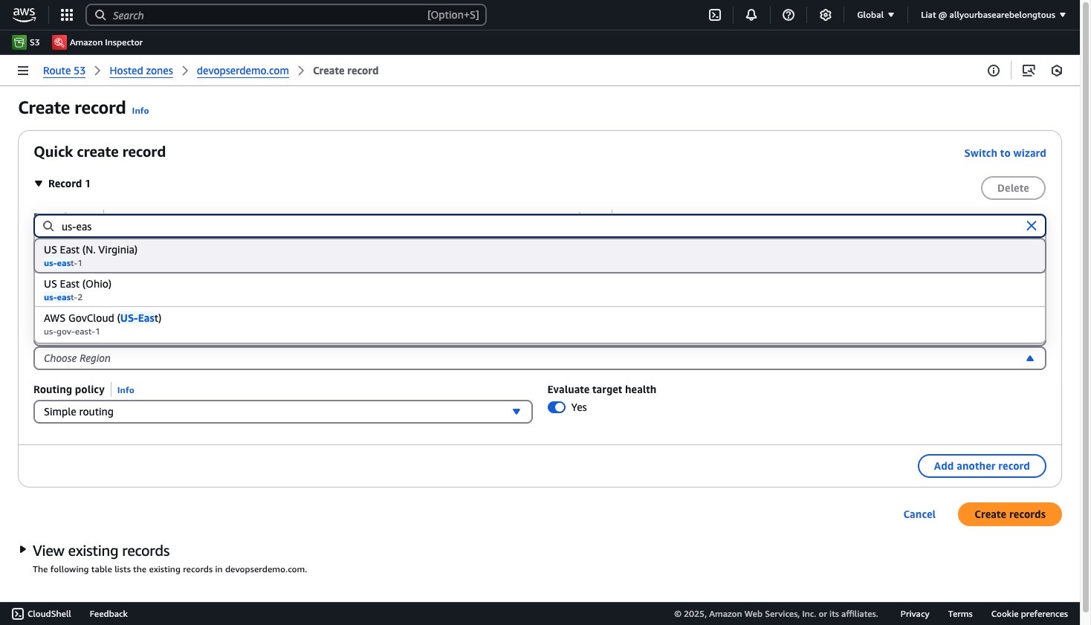
Task: Open the services grid menu
Action: (67, 15)
